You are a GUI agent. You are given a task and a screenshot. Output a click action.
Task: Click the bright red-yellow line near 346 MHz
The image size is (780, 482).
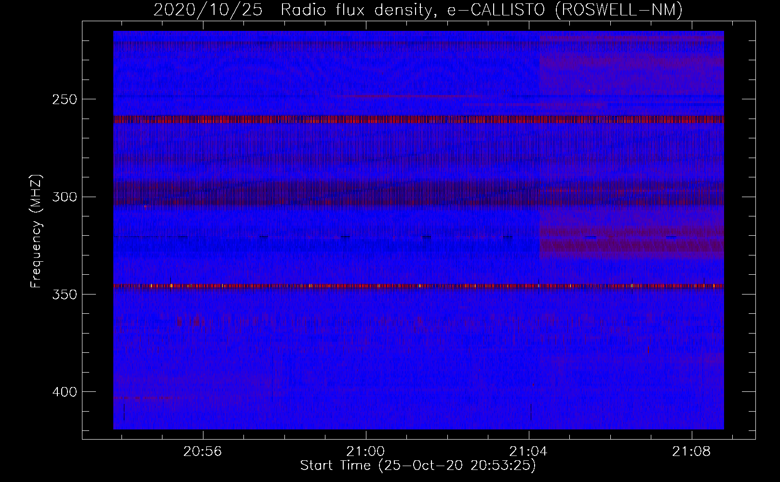418,286
